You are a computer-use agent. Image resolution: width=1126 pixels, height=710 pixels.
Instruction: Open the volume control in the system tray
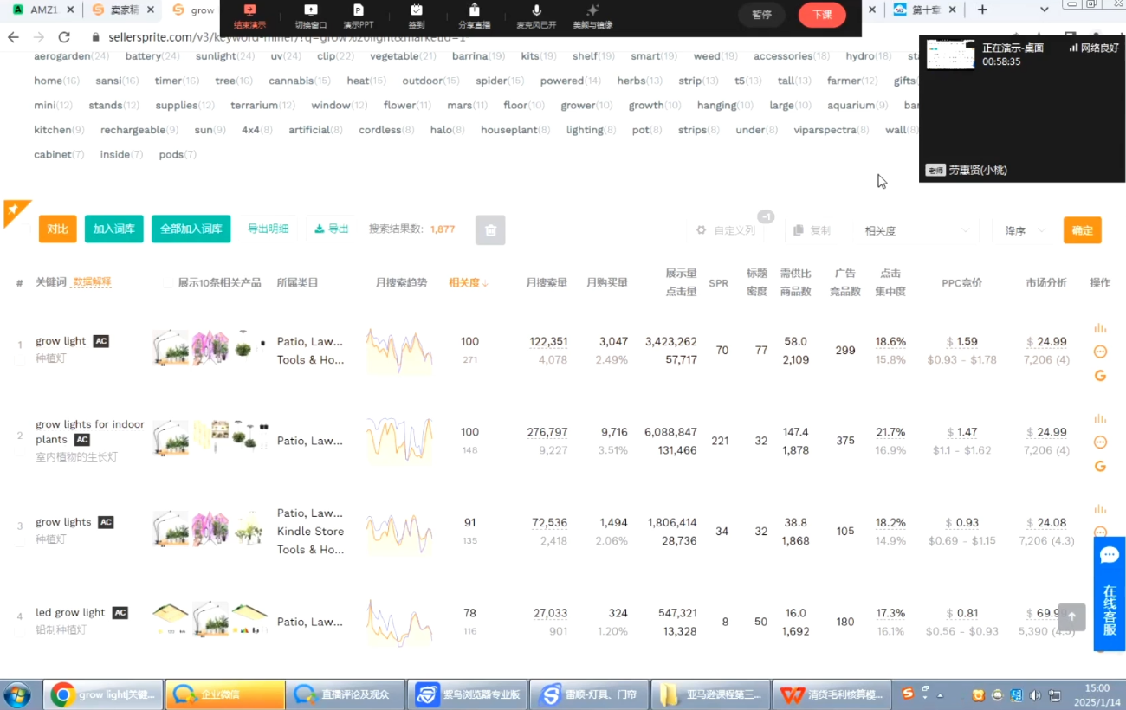click(x=1036, y=694)
